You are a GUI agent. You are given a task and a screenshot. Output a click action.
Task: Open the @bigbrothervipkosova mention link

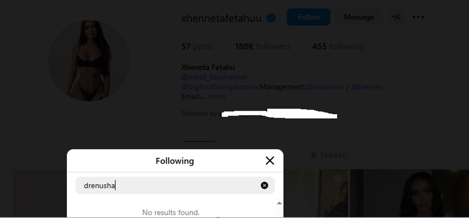click(219, 87)
